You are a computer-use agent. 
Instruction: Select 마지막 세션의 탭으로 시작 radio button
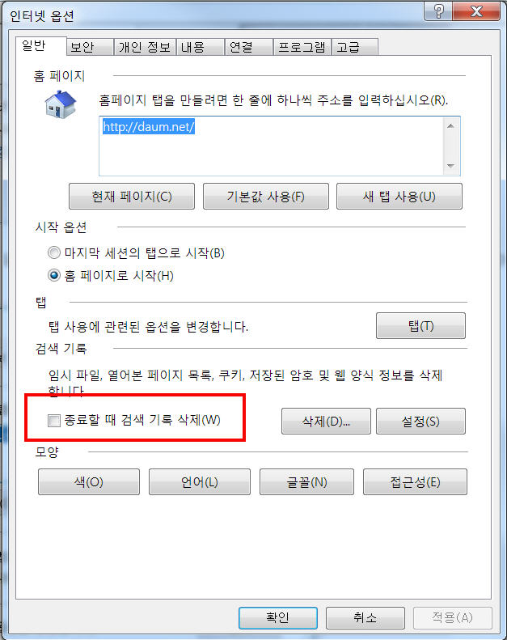[x=54, y=252]
